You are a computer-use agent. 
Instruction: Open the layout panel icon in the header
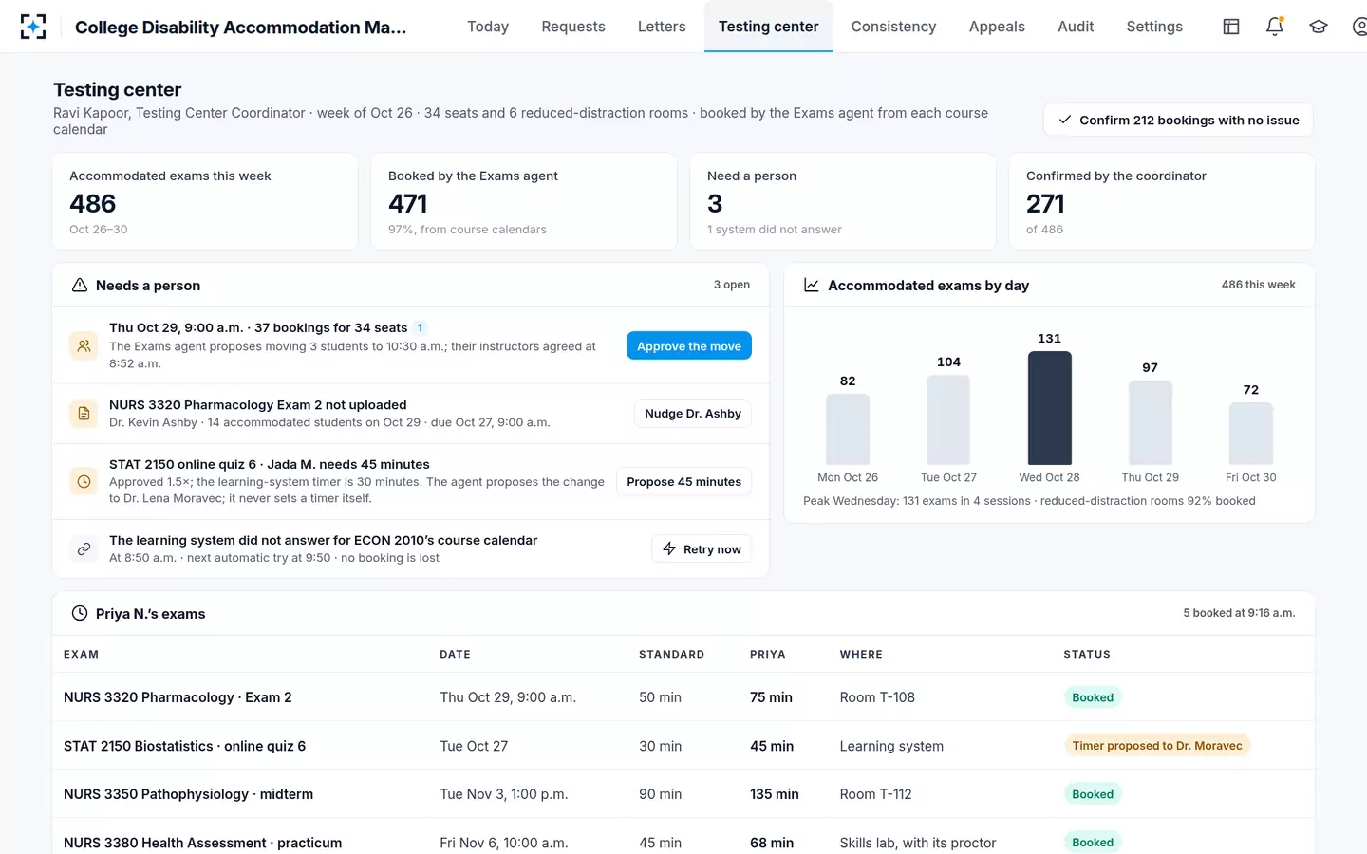pyautogui.click(x=1231, y=27)
